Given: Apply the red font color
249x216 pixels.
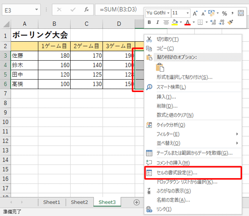Looking at the screenshot, I should (x=188, y=22).
